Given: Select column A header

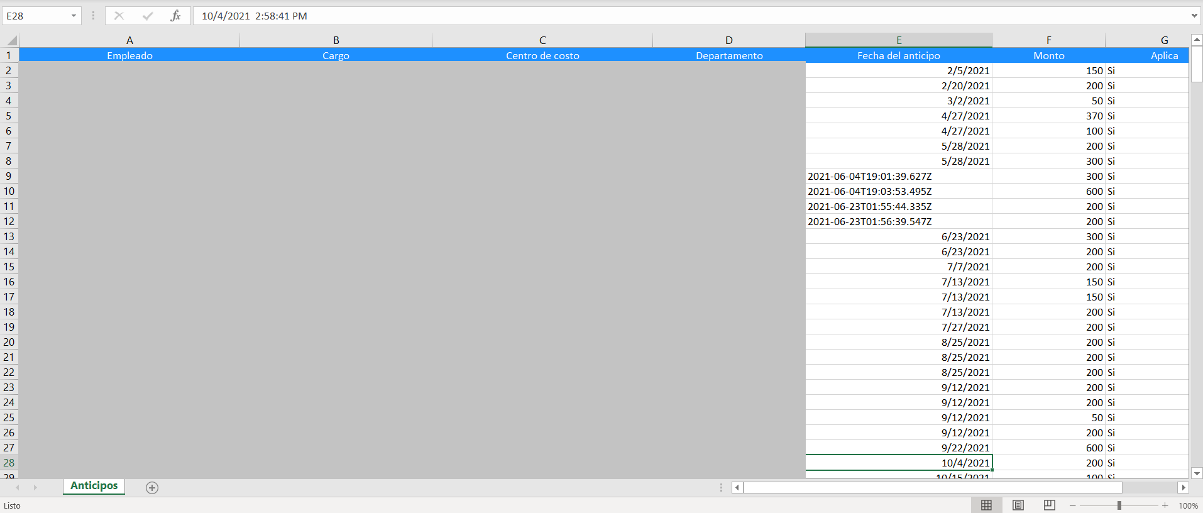Looking at the screenshot, I should pyautogui.click(x=129, y=40).
